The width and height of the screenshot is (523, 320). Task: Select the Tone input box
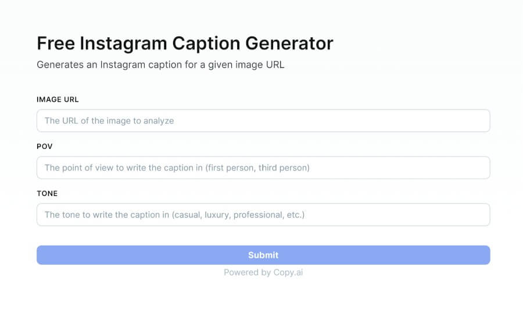pos(263,215)
